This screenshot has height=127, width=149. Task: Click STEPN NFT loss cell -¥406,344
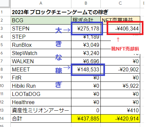(x=120, y=28)
